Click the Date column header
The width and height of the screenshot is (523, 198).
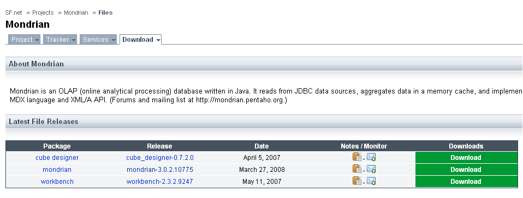click(262, 146)
